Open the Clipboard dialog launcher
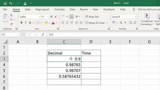Viewport: 160px width, 90px height. pyautogui.click(x=16, y=29)
